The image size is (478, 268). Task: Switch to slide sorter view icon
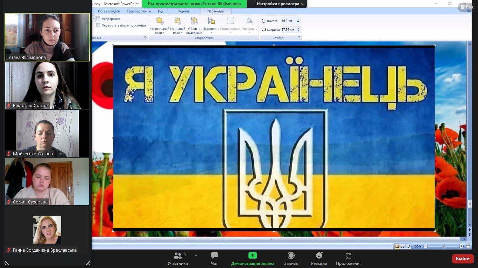pyautogui.click(x=403, y=246)
